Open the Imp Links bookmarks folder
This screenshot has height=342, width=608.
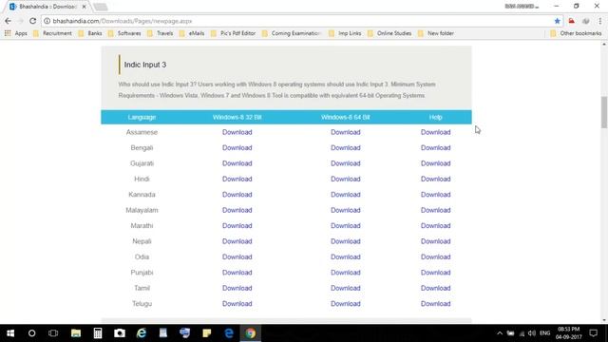pos(345,33)
